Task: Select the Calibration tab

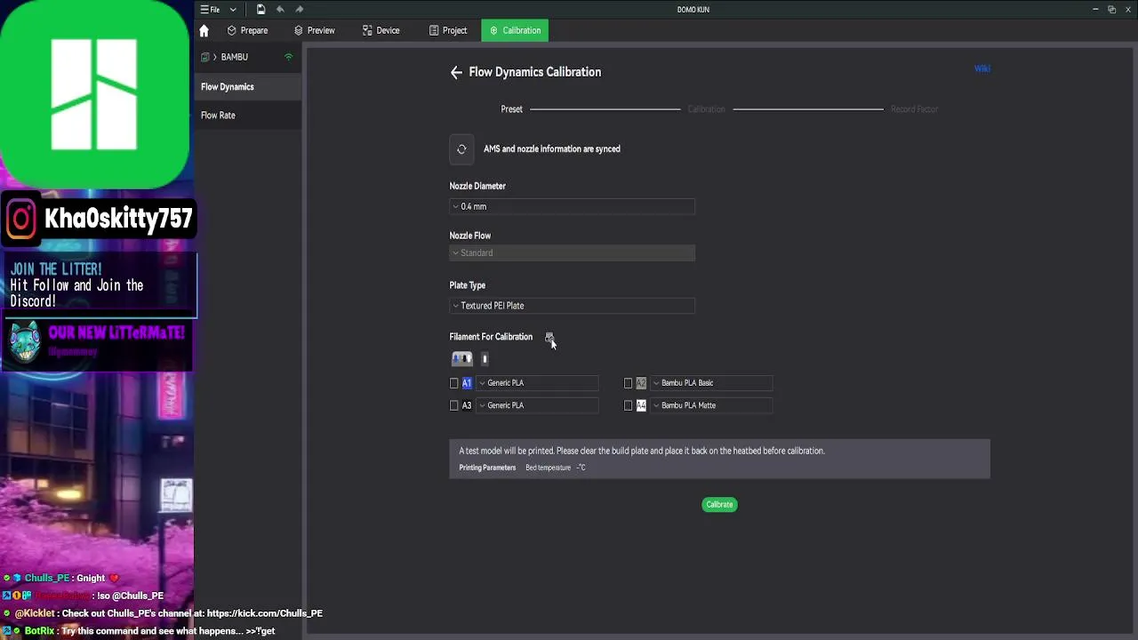Action: coord(515,30)
